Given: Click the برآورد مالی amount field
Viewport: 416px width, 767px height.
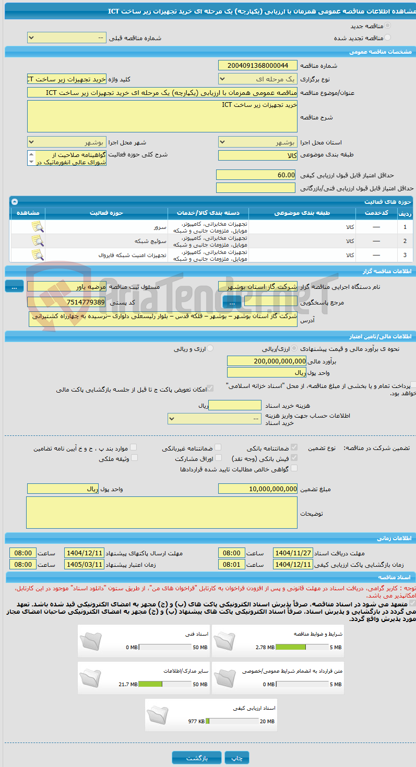Looking at the screenshot, I should [267, 361].
